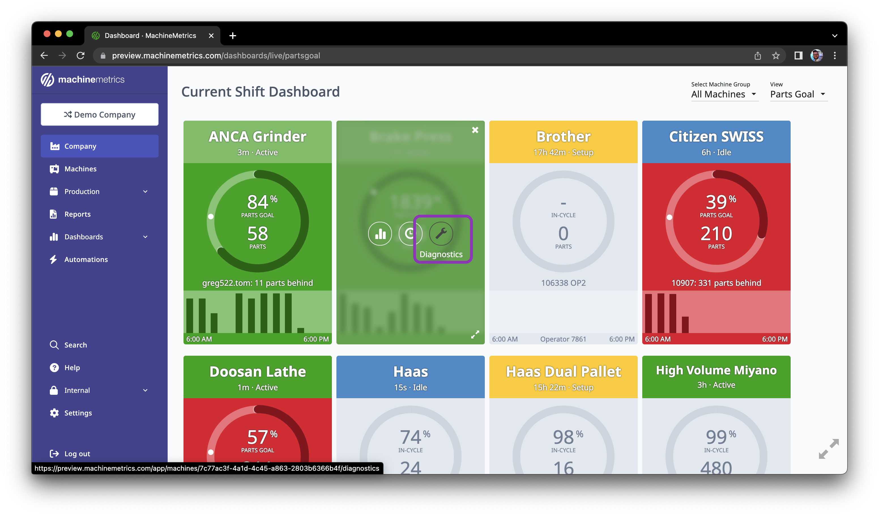Select the Dashboard · MachineMetrics browser tab
The image size is (879, 516).
(x=152, y=36)
